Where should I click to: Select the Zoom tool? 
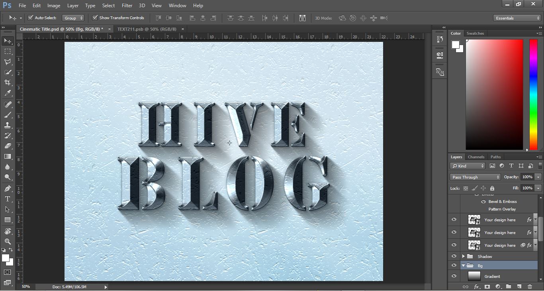[x=8, y=242]
